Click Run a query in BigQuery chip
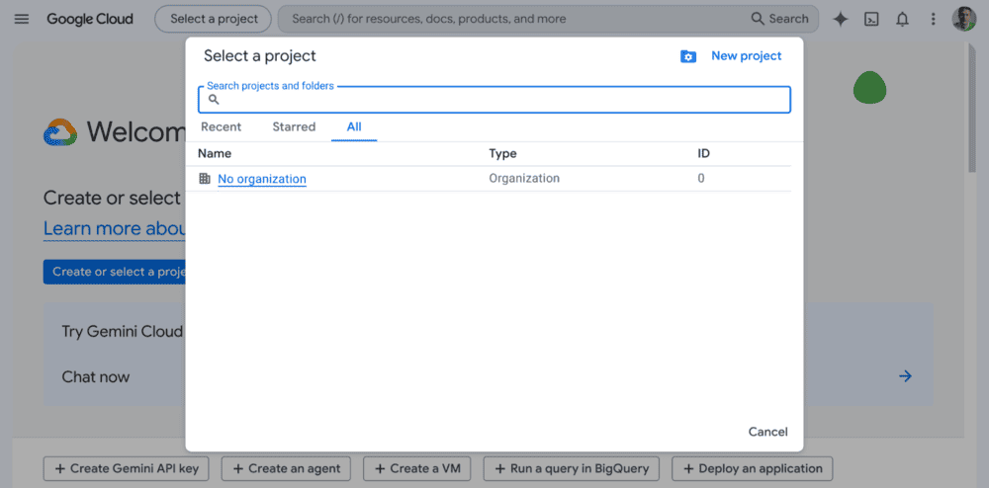 [x=572, y=469]
